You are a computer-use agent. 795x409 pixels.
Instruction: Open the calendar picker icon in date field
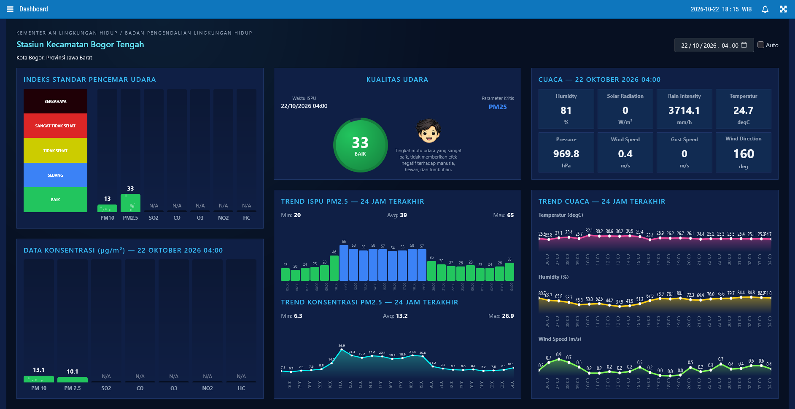click(x=744, y=45)
